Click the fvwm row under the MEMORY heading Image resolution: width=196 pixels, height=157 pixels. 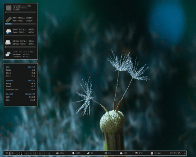pos(20,86)
